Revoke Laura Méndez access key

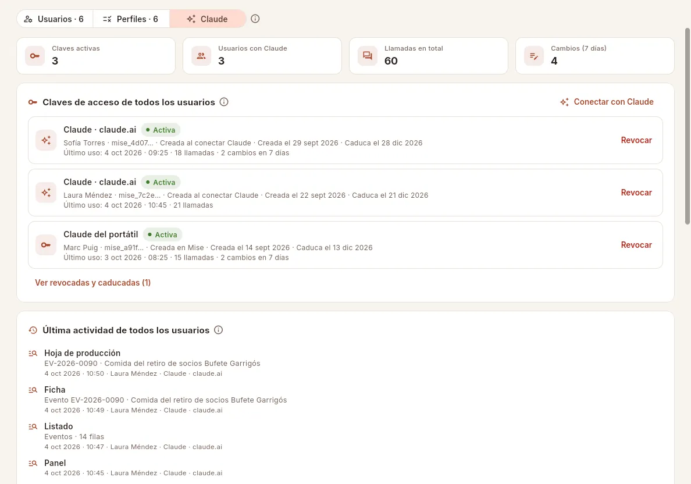pyautogui.click(x=636, y=193)
